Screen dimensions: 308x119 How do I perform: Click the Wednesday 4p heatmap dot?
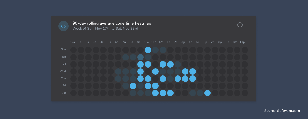click(x=192, y=71)
